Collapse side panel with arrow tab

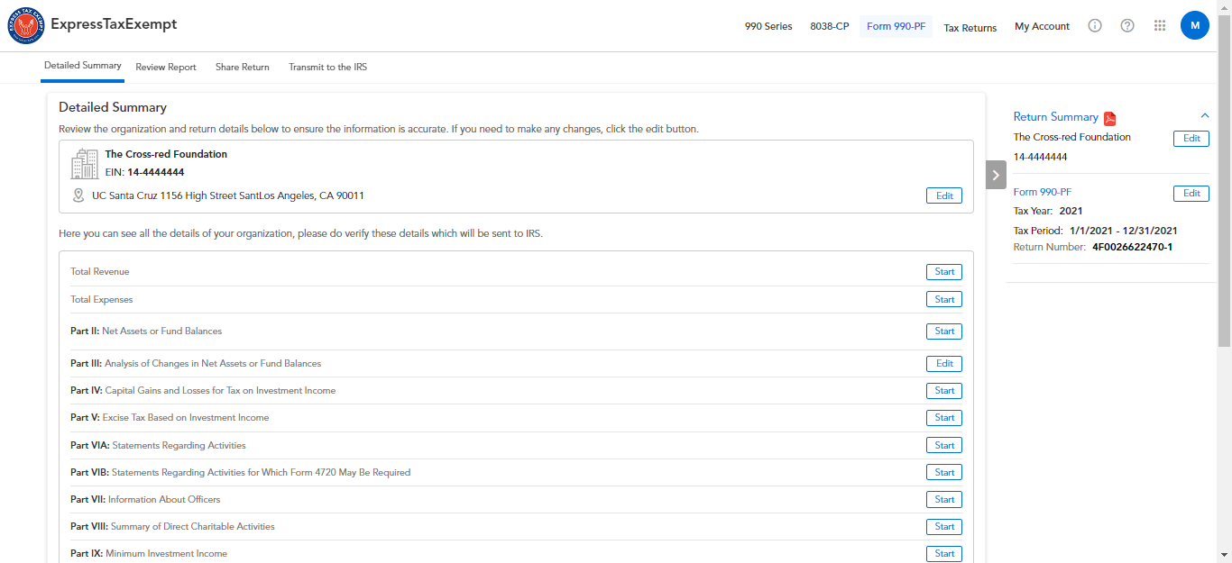click(x=996, y=175)
